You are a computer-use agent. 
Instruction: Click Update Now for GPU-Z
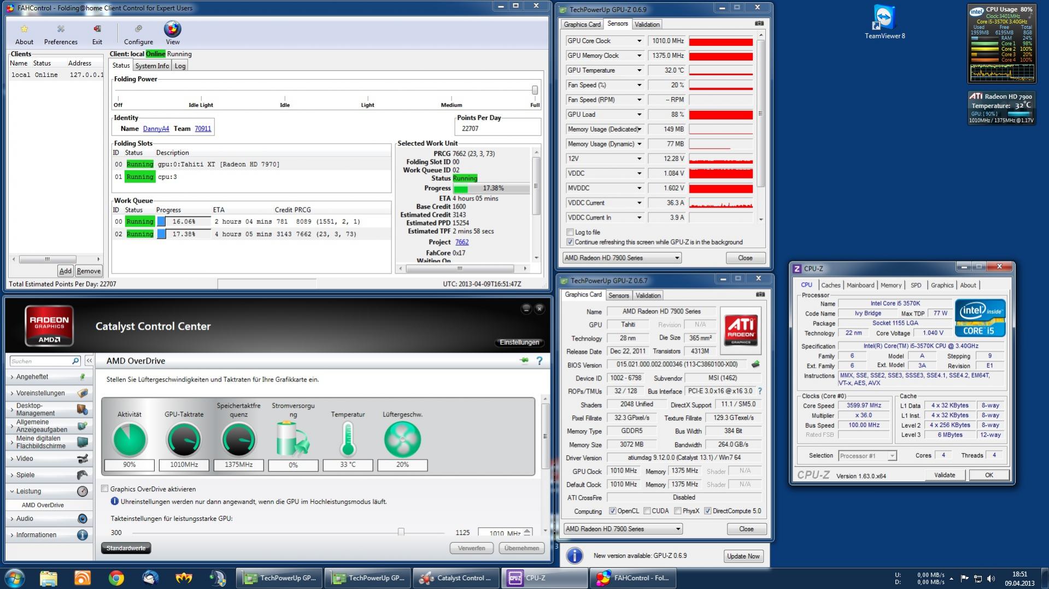click(x=743, y=556)
